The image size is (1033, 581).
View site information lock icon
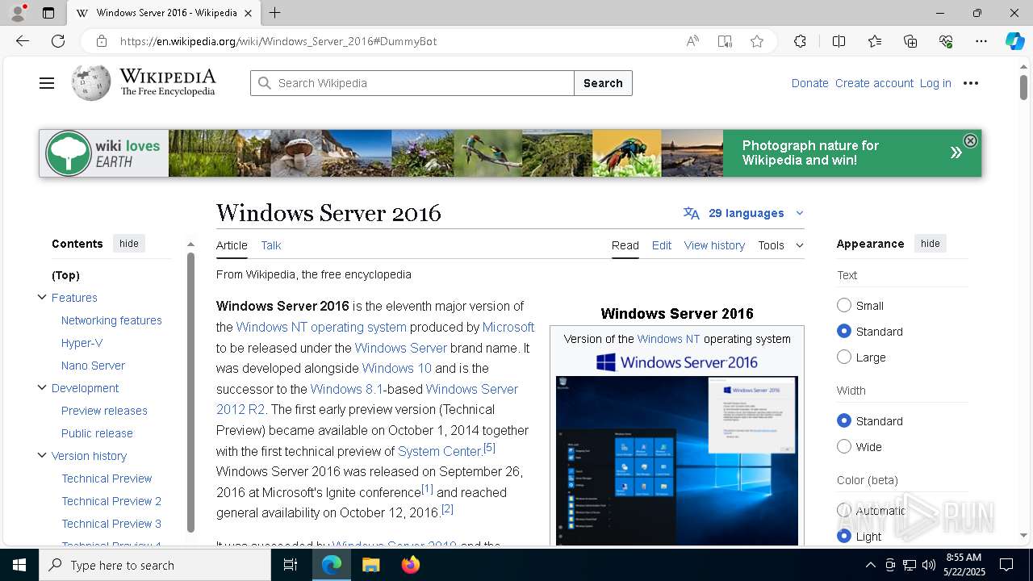101,41
